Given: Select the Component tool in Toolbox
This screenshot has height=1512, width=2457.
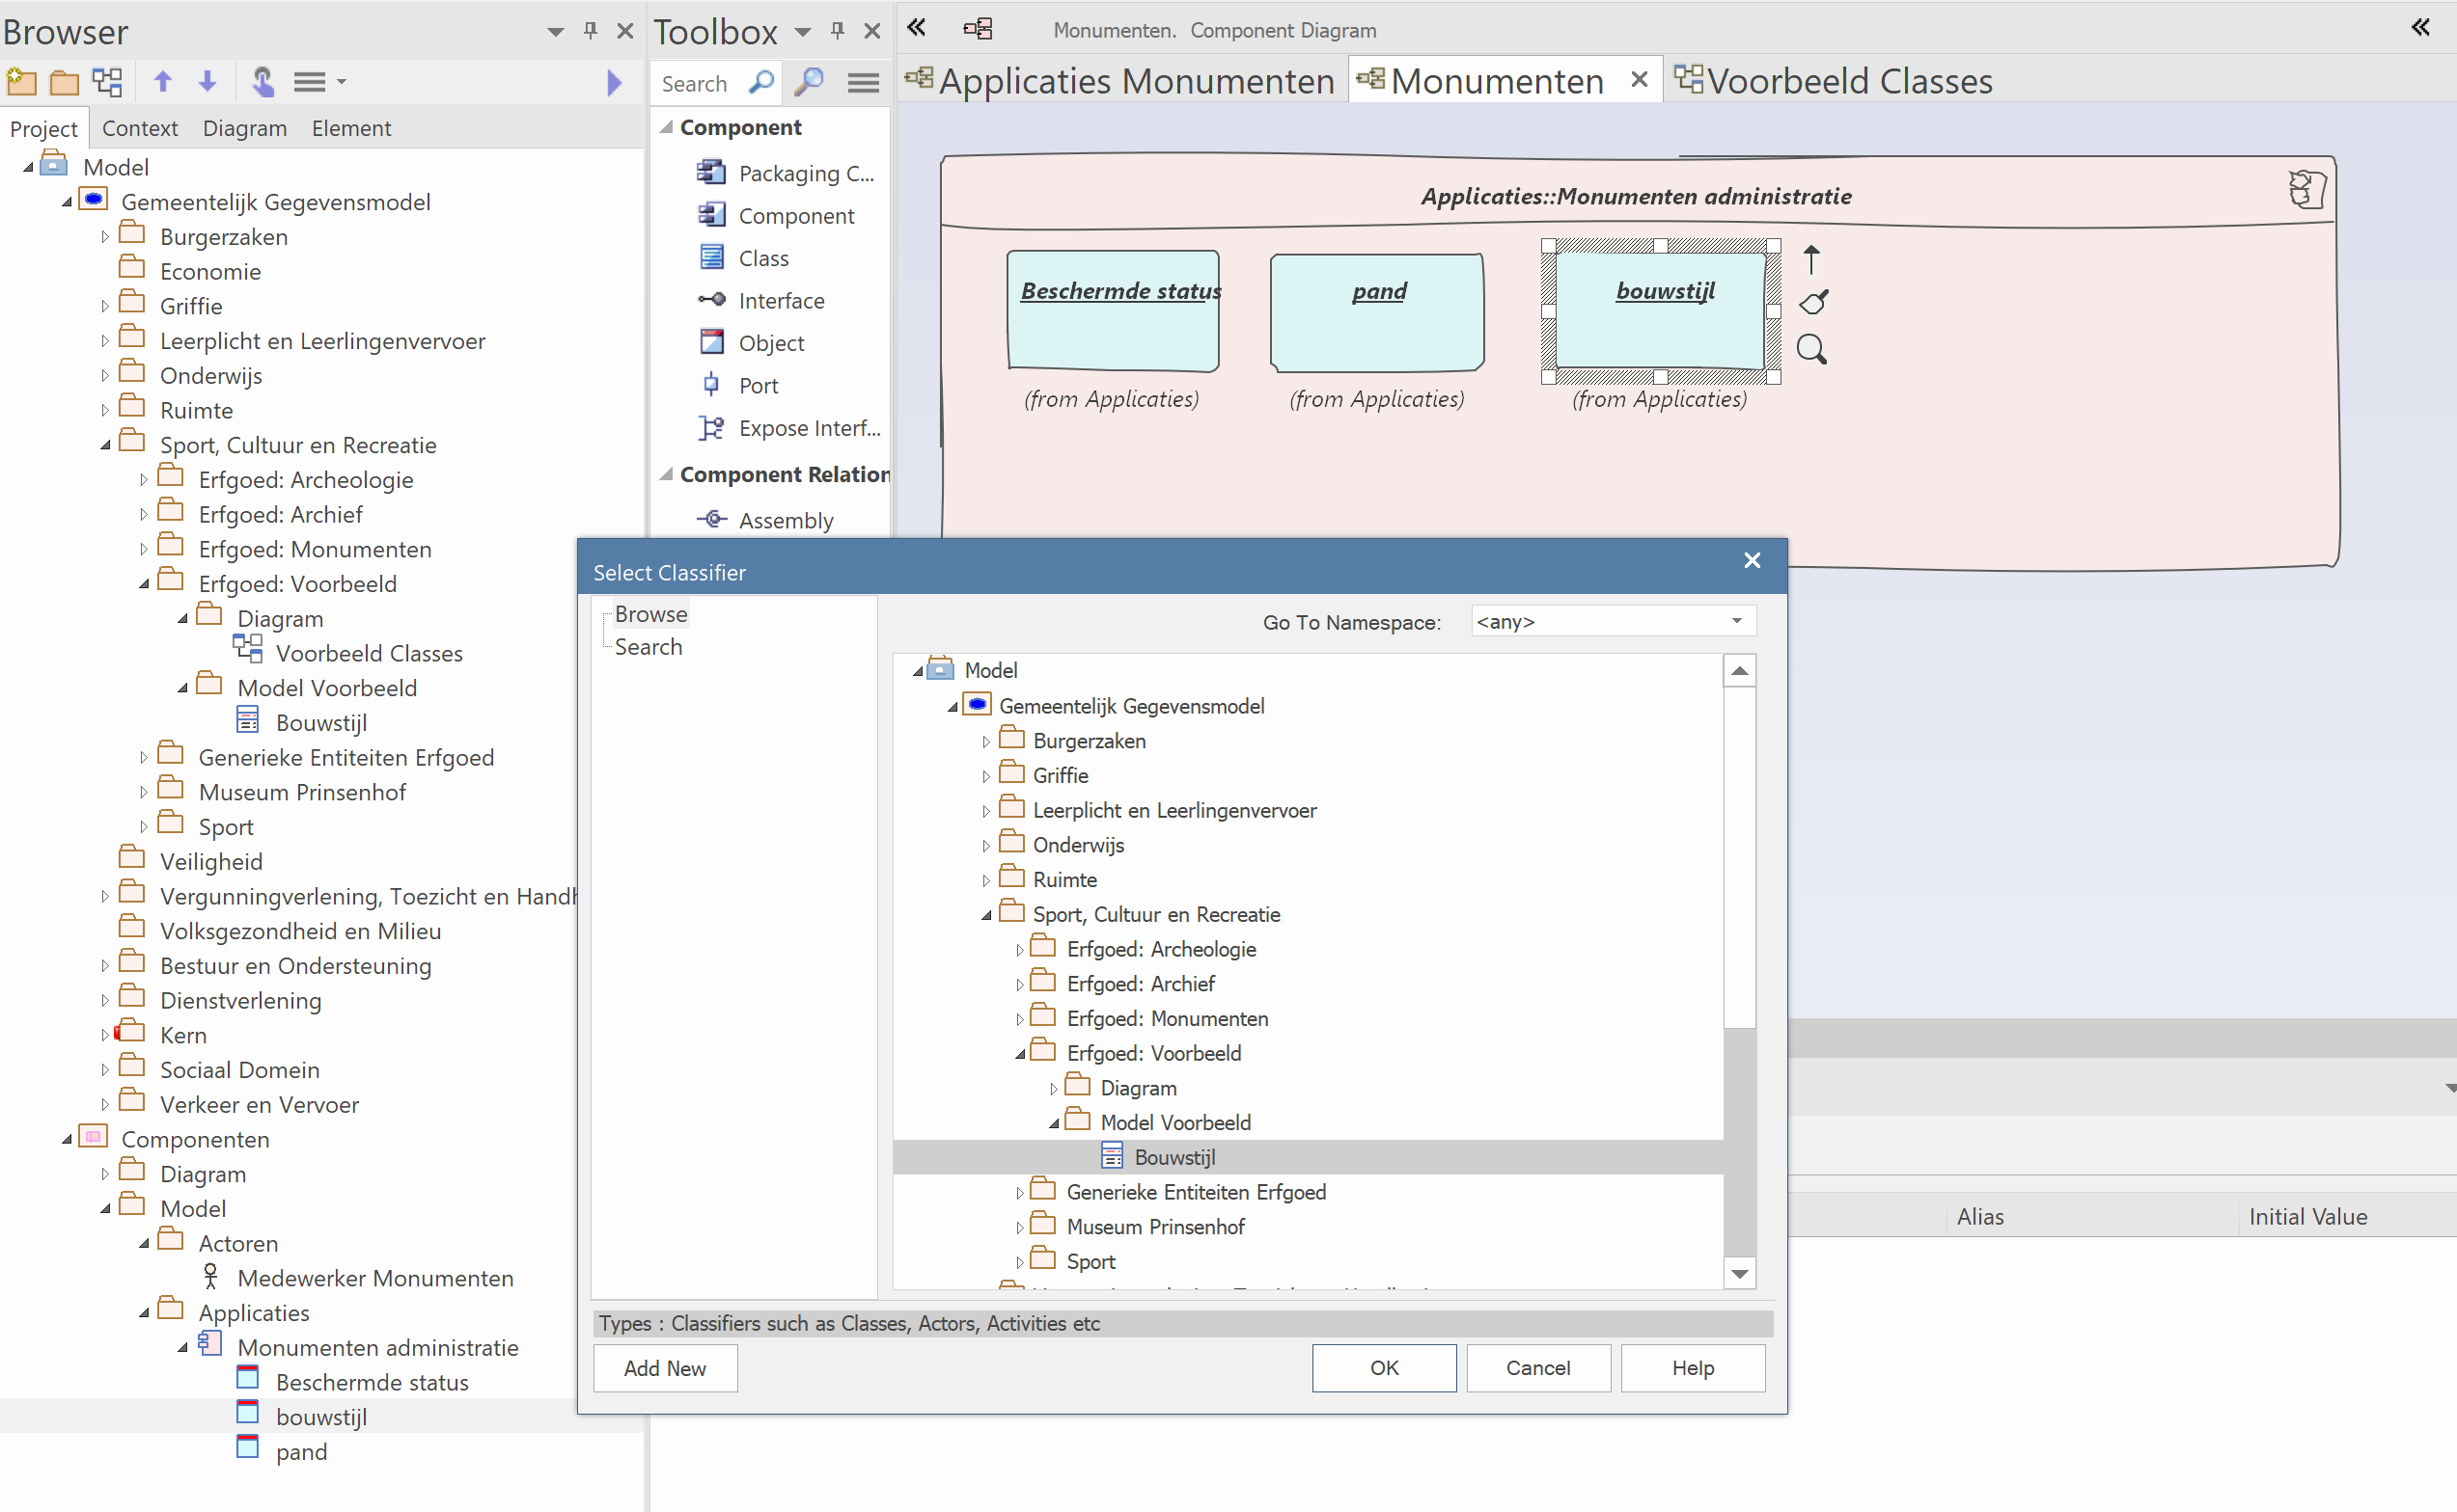Looking at the screenshot, I should (797, 214).
